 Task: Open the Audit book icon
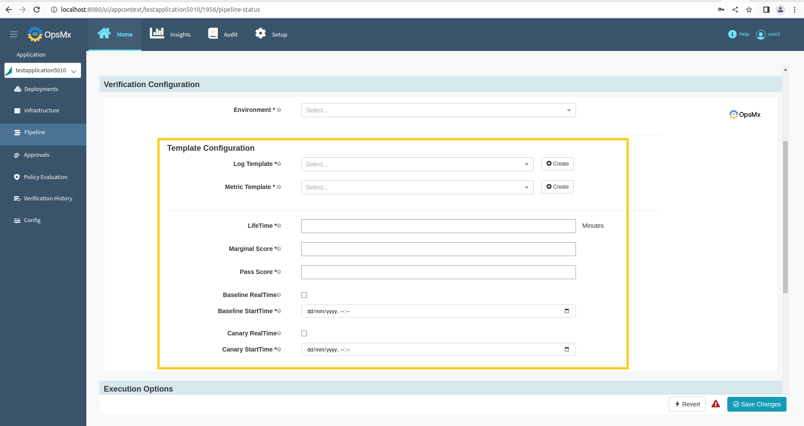tap(213, 34)
